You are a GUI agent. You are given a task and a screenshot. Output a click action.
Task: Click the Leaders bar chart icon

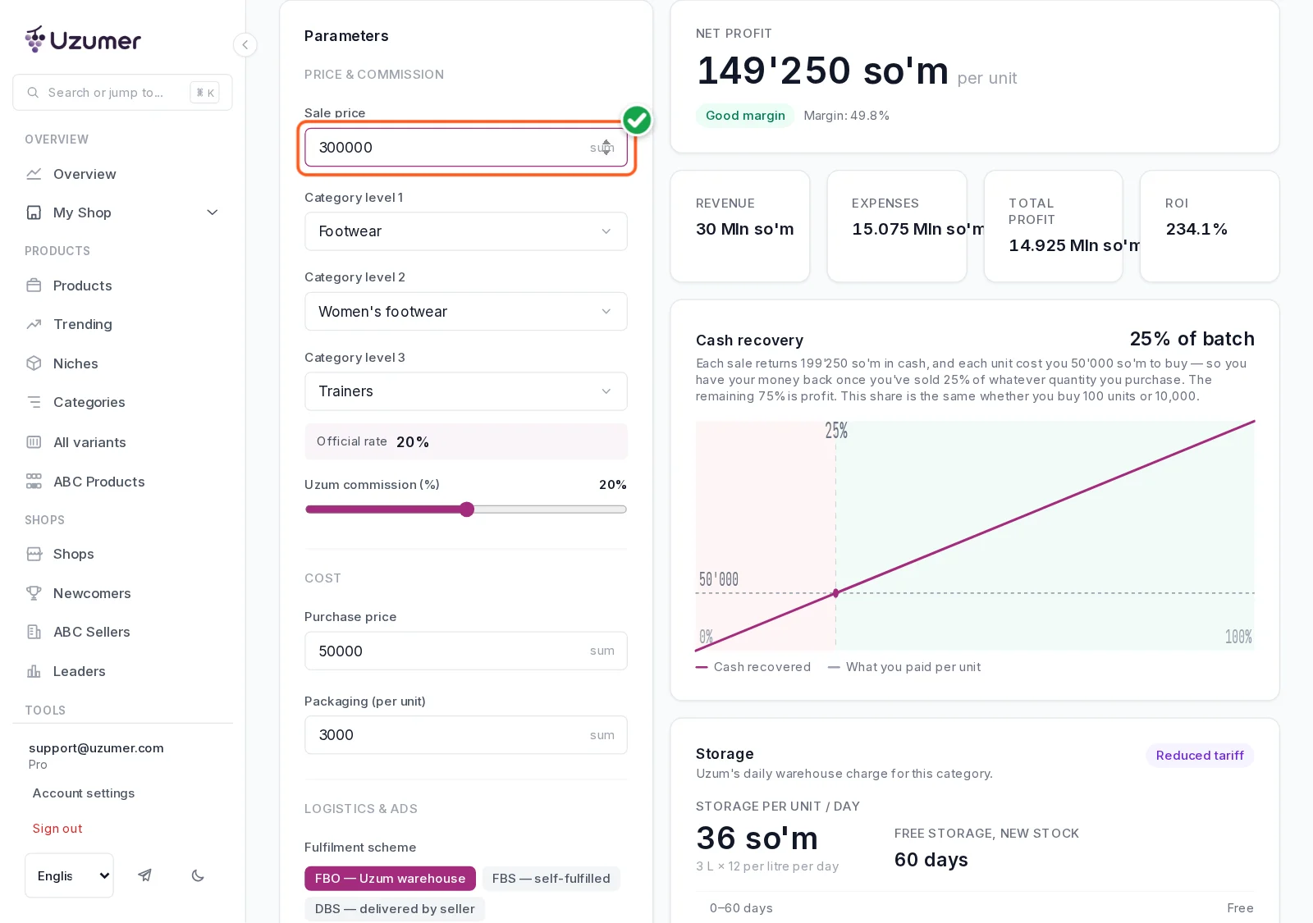pyautogui.click(x=34, y=671)
